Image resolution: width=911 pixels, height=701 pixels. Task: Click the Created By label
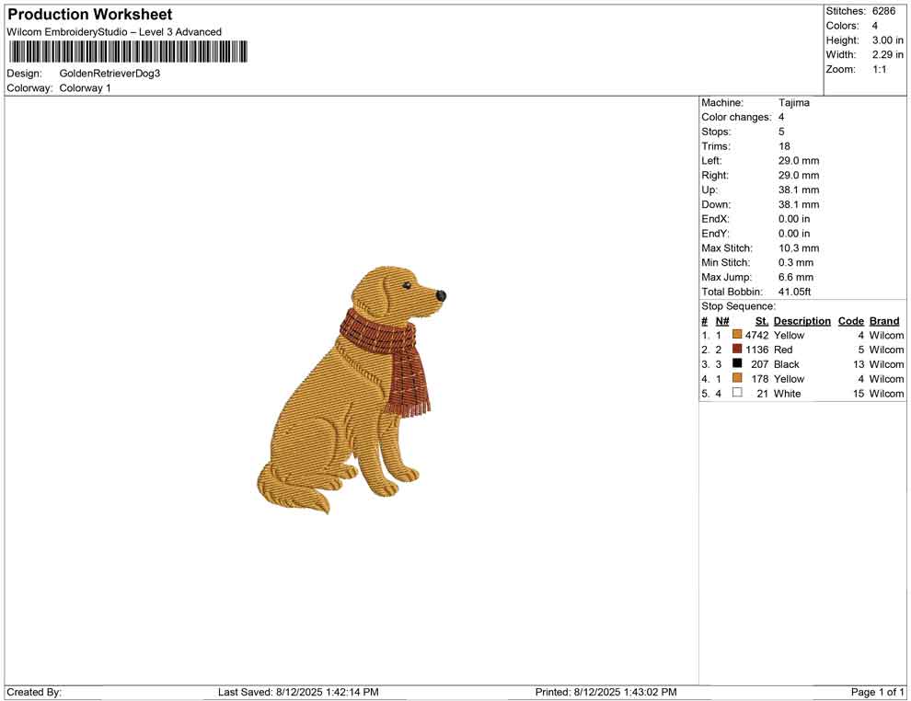[34, 692]
